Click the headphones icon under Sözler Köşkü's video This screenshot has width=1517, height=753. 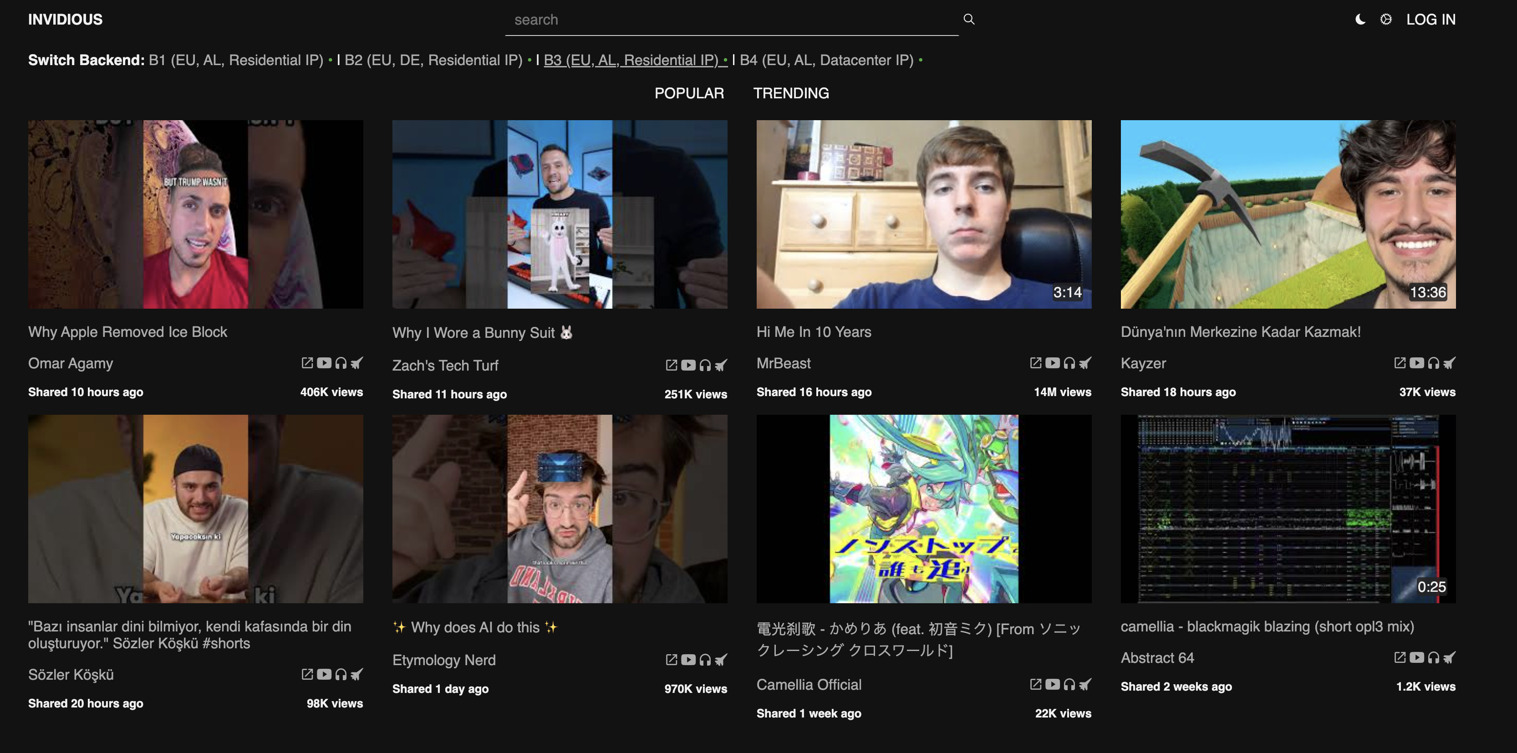click(x=341, y=675)
